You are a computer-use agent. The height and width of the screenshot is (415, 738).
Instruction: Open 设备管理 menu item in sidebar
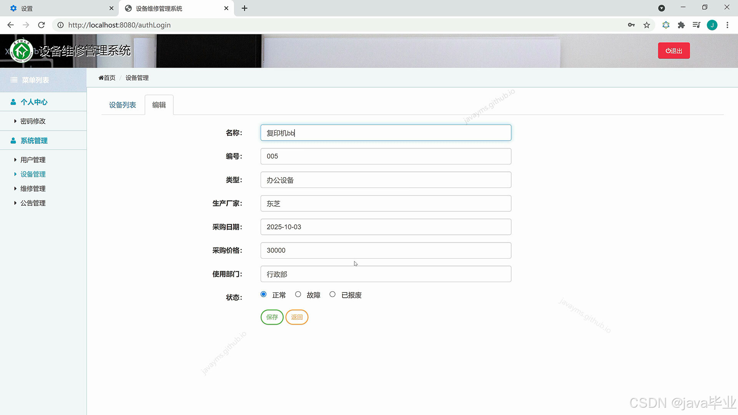pyautogui.click(x=33, y=174)
